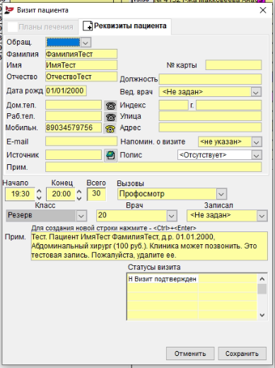The width and height of the screenshot is (275, 368).
Task: Click the Адрес input field
Action: tap(211, 127)
